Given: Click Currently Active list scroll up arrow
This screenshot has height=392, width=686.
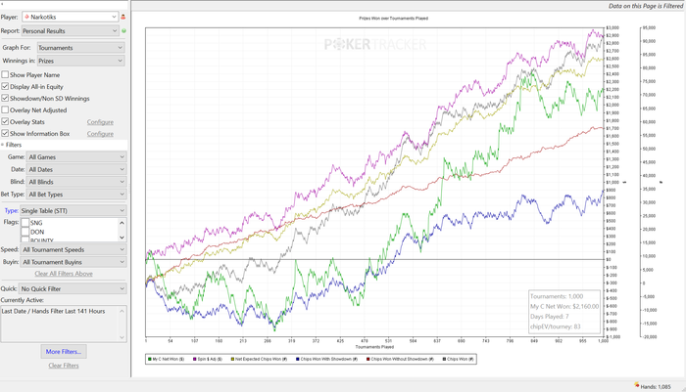Looking at the screenshot, I should (x=122, y=311).
